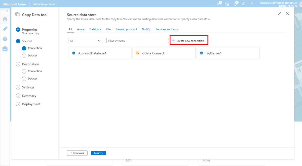Open the All filter dropdown

85,41
